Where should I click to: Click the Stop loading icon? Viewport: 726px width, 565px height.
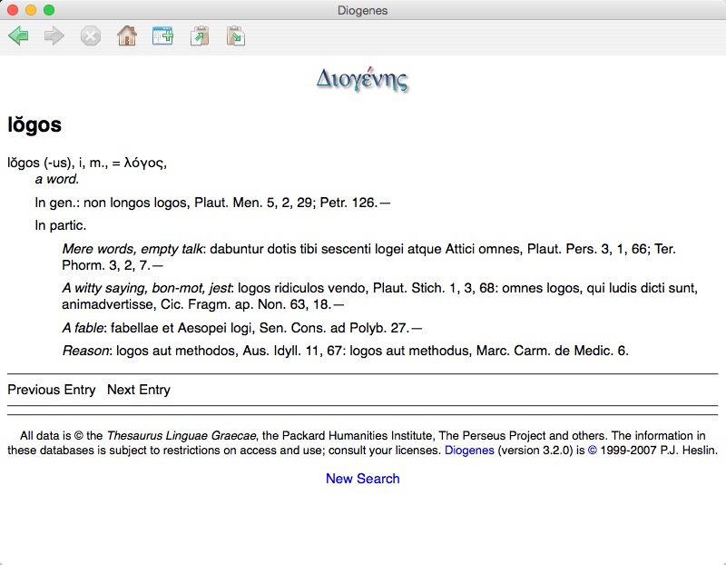pyautogui.click(x=91, y=36)
